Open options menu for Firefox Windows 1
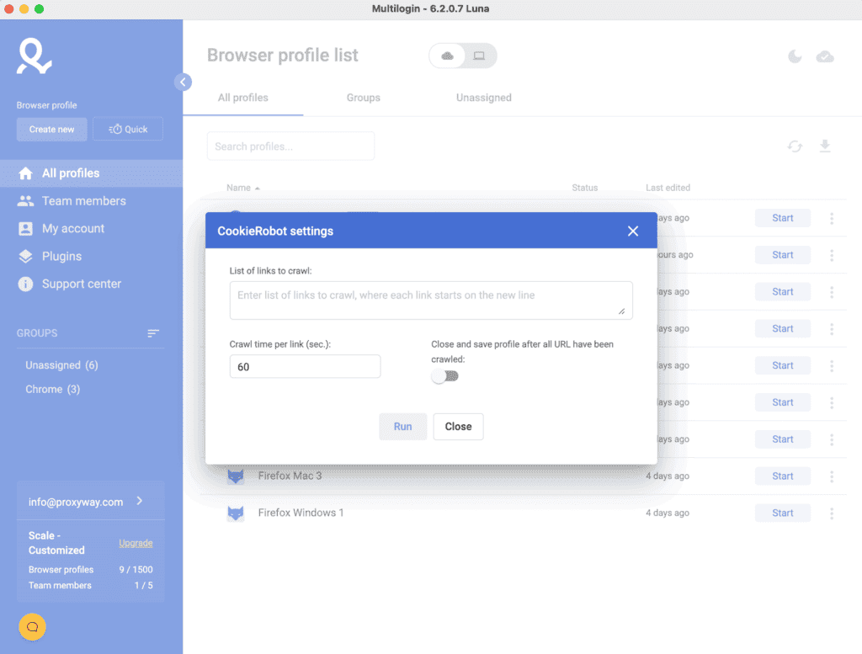The image size is (862, 654). (x=832, y=513)
